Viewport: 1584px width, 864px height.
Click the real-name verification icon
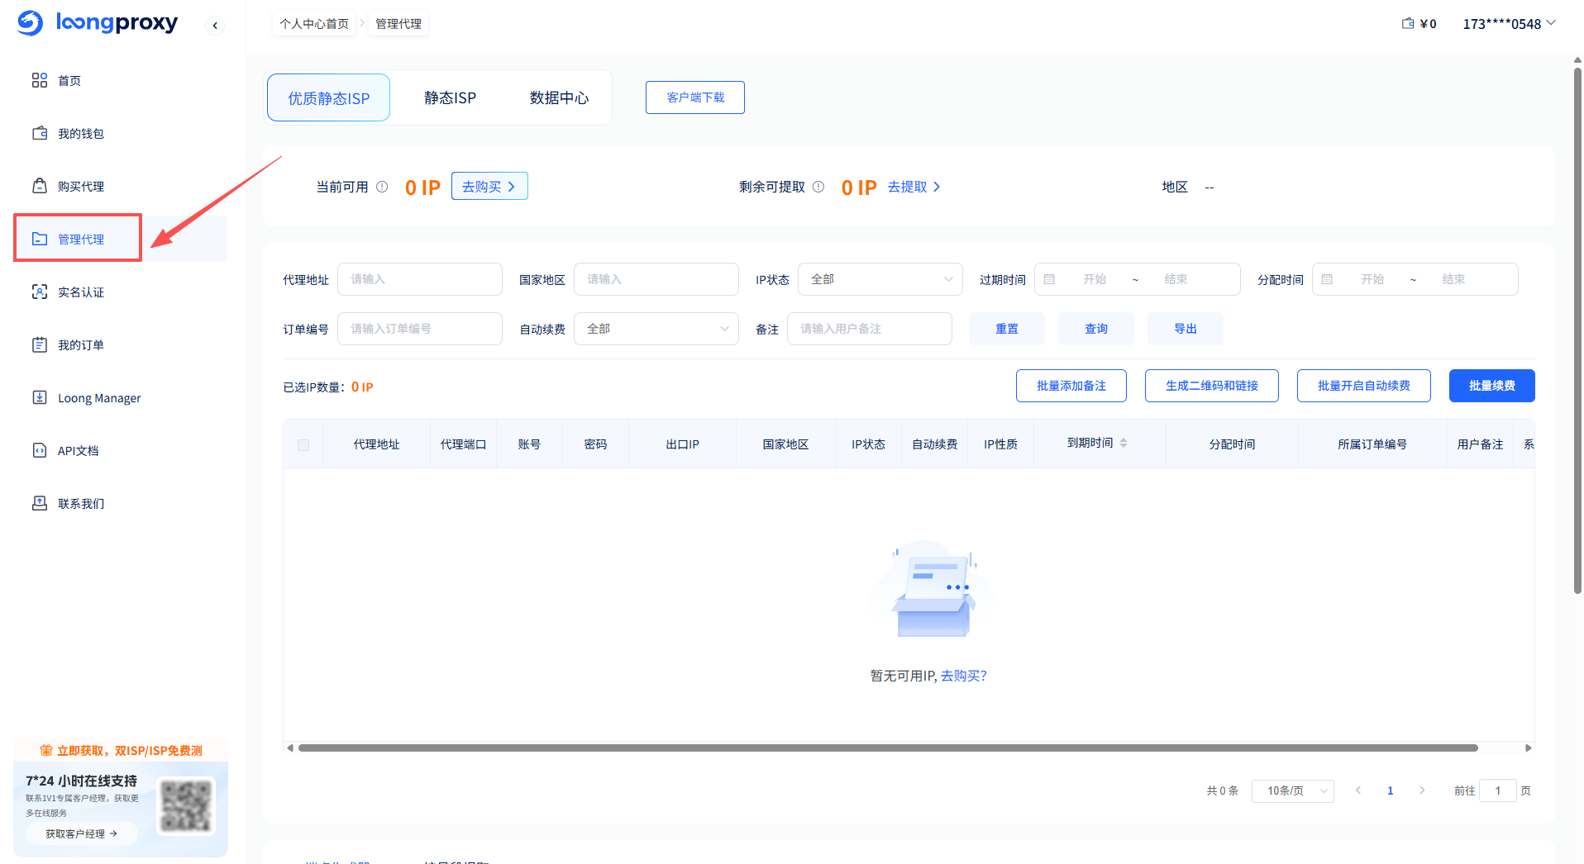click(39, 292)
